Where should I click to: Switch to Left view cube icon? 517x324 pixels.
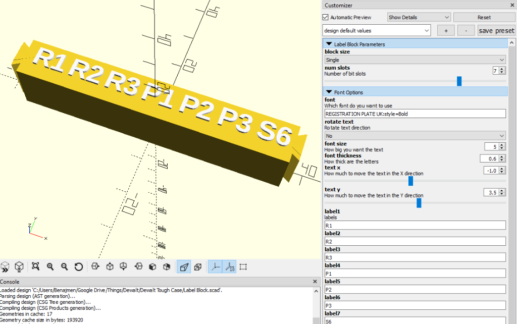[138, 266]
